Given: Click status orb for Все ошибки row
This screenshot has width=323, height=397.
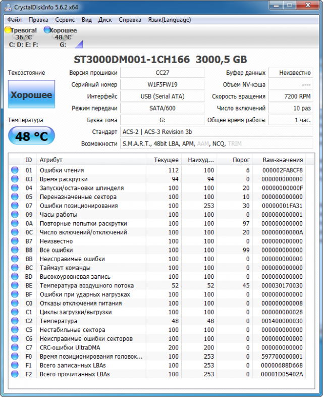Looking at the screenshot, I should tap(15, 250).
